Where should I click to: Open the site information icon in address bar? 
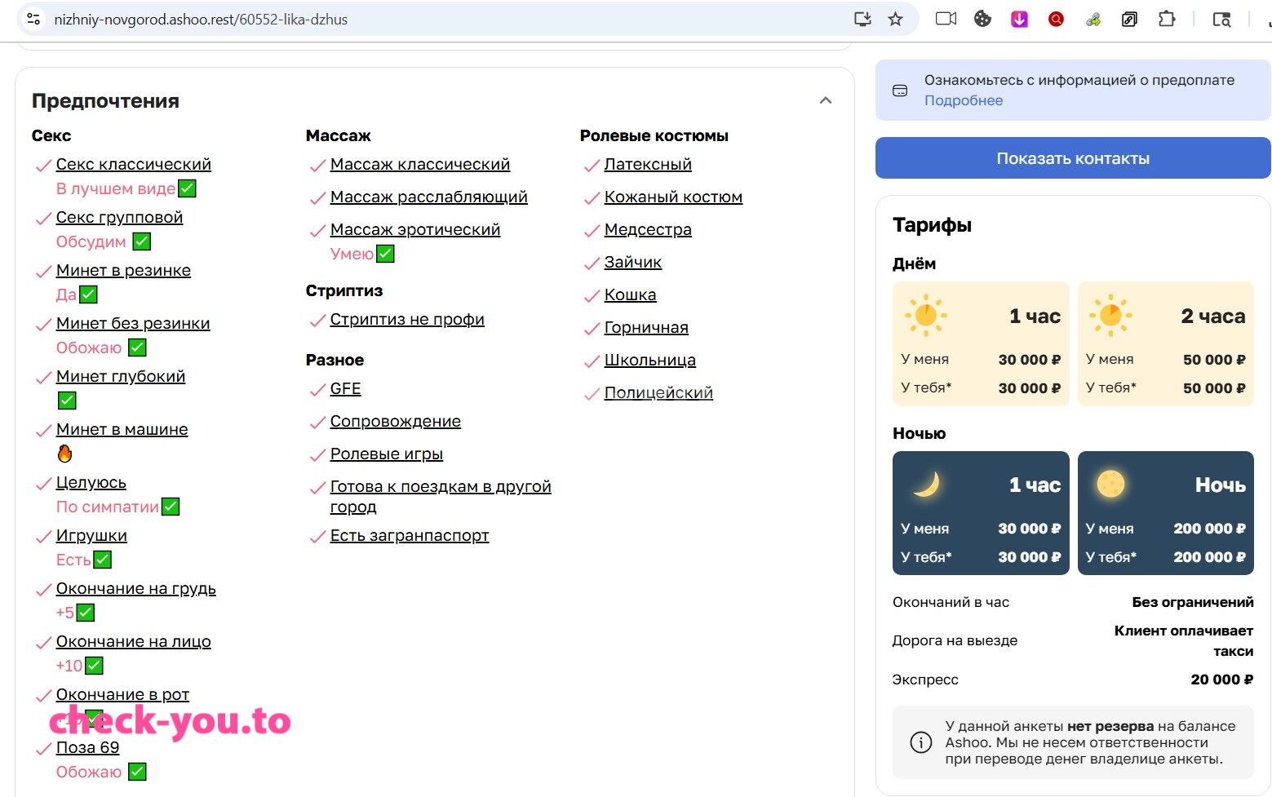pos(33,19)
